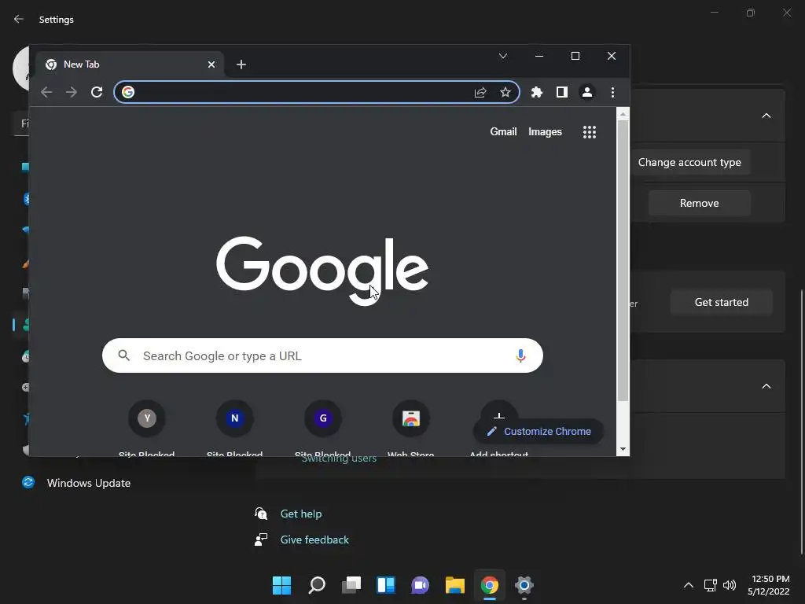Open the tab search dropdown chevron
Viewport: 805px width, 604px height.
click(x=503, y=56)
